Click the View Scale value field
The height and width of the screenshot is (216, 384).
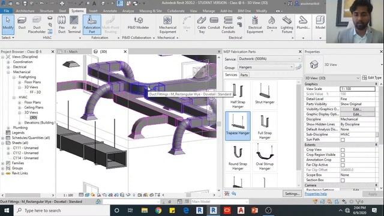tap(358, 89)
